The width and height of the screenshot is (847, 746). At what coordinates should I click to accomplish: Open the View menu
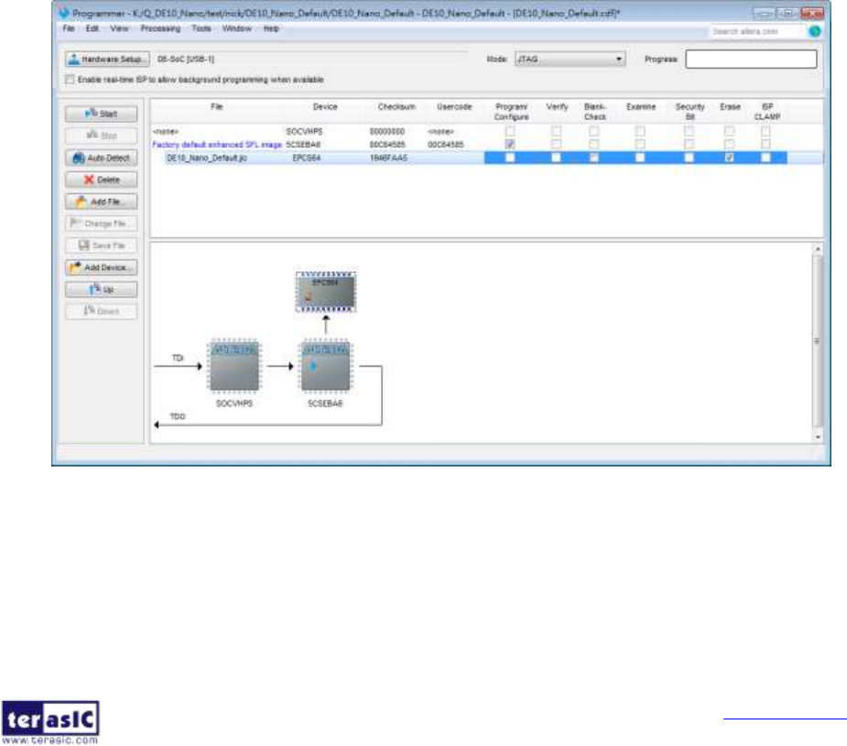(119, 28)
